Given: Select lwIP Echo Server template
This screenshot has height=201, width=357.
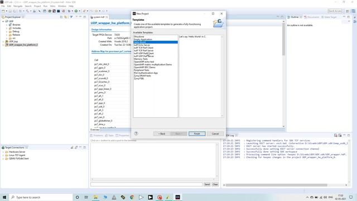Looking at the screenshot, I should tap(156, 45).
